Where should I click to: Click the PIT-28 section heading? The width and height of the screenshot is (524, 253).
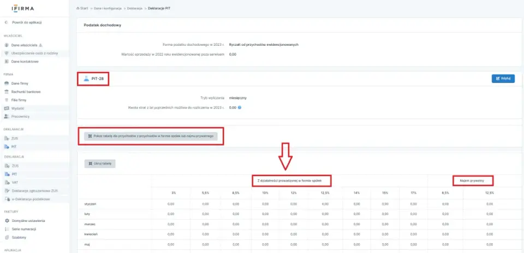[98, 79]
